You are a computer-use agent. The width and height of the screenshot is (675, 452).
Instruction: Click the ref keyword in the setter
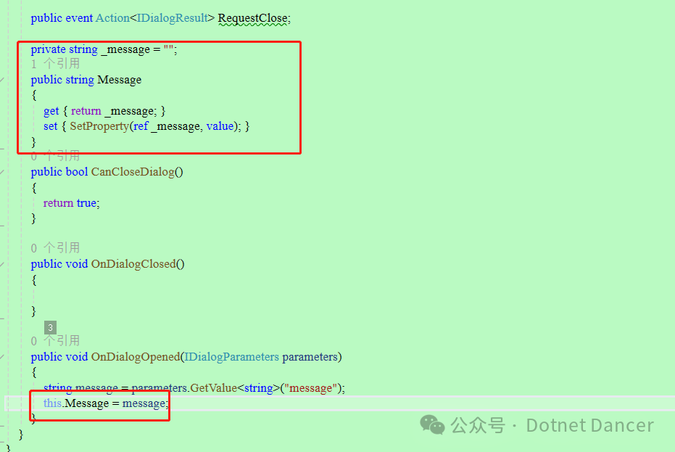tap(141, 126)
